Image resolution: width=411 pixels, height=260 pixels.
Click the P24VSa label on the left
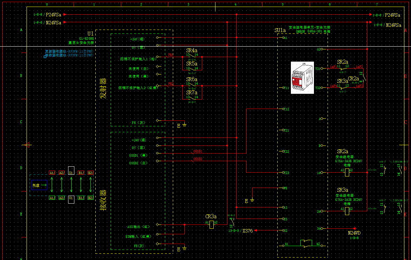coord(53,15)
